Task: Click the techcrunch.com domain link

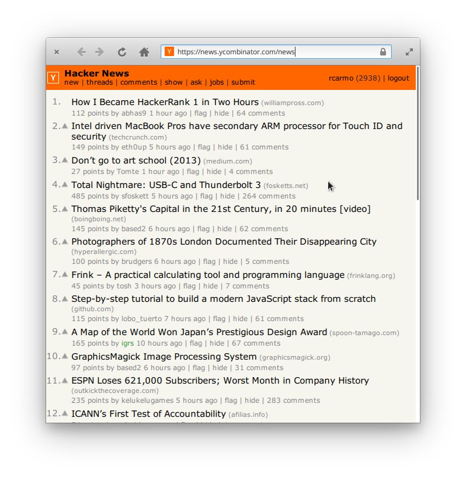Action: click(x=138, y=138)
